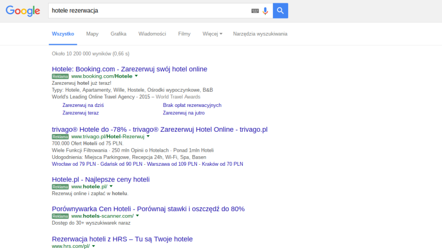Expand arrow next to www.booking.com/Hotele
Image resolution: width=442 pixels, height=249 pixels.
tap(136, 76)
